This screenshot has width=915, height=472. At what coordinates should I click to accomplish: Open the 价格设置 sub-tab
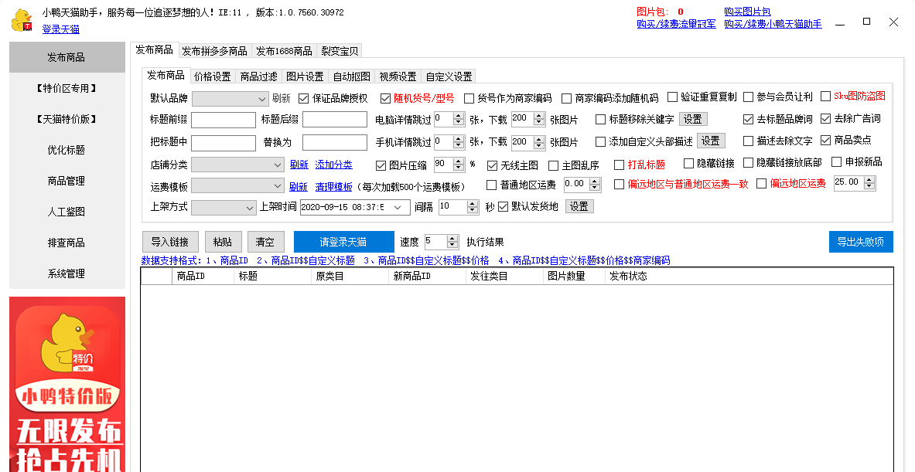(213, 76)
